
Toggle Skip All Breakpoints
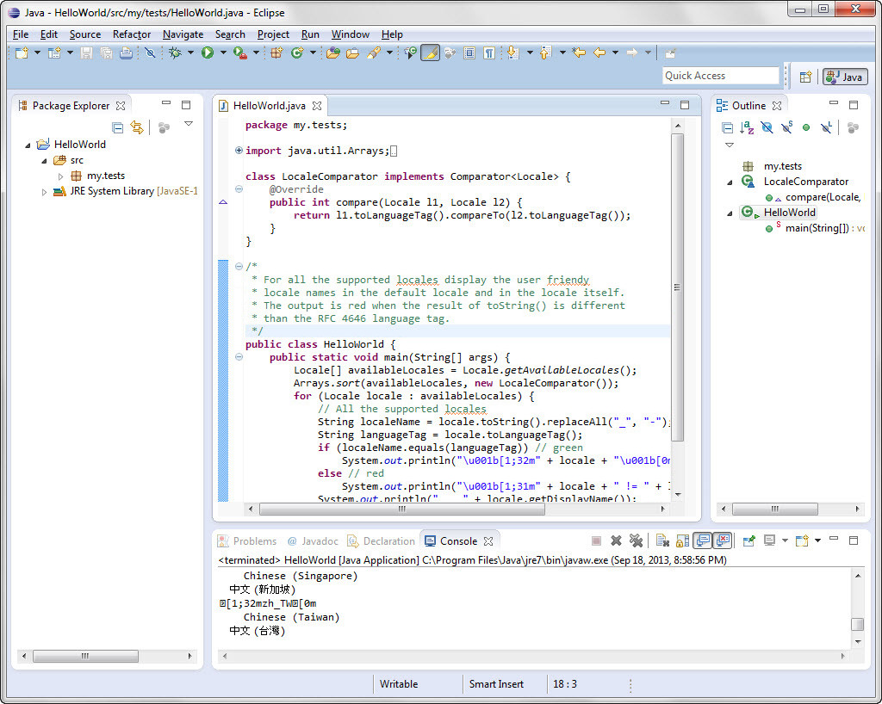[x=150, y=53]
